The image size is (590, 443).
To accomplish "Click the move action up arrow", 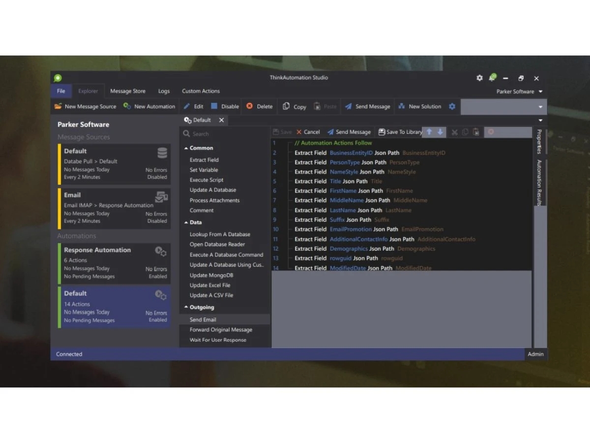I will [429, 132].
